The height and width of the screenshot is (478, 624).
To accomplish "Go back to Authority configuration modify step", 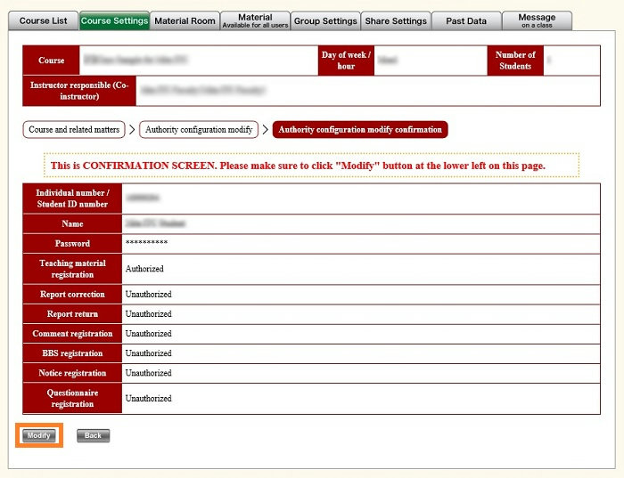I will point(199,130).
